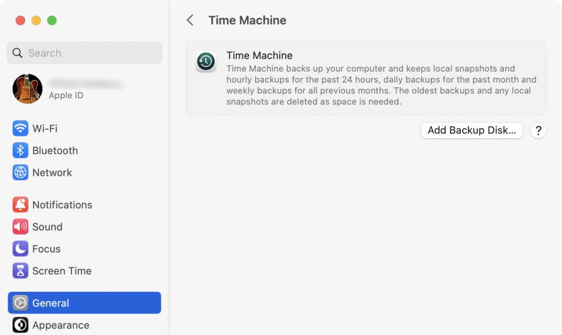This screenshot has height=335, width=562.
Task: Click the Notifications bell icon
Action: [20, 205]
